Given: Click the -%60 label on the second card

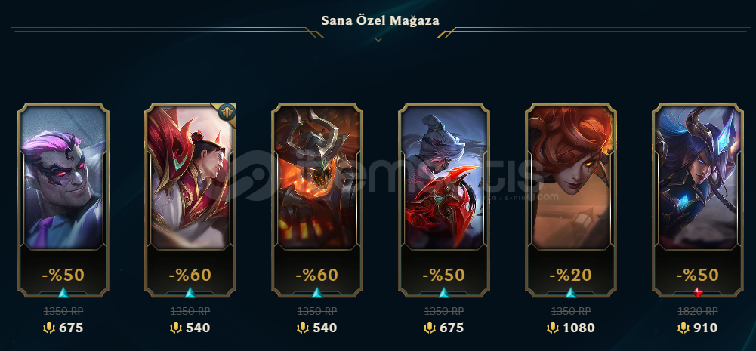Looking at the screenshot, I should [190, 275].
